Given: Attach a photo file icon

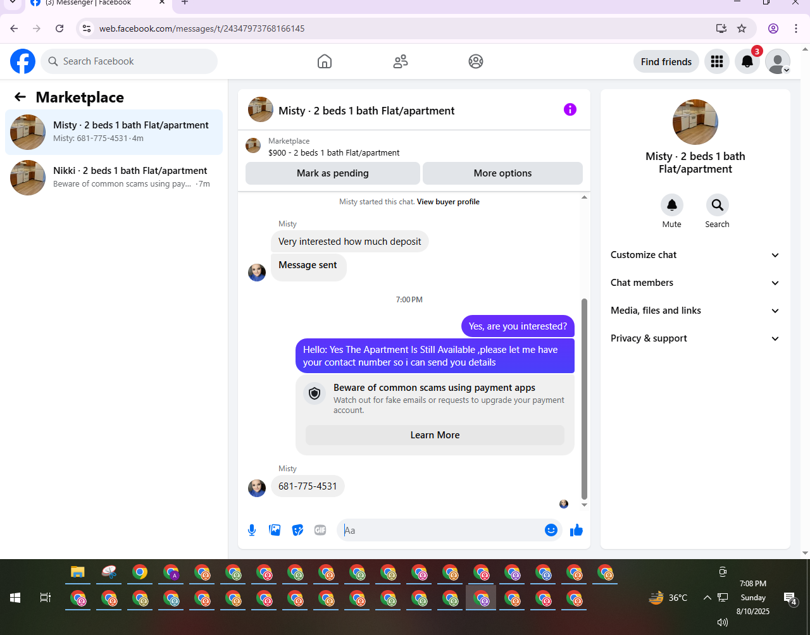Looking at the screenshot, I should pyautogui.click(x=275, y=530).
